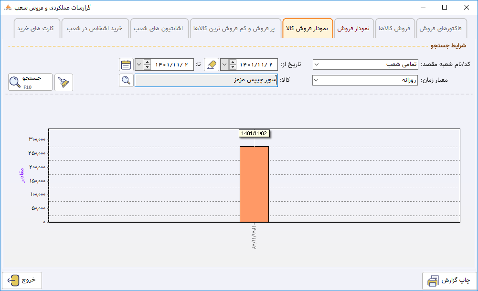Viewport: 478px width, 291px height.
Task: Expand the time criterion dropdown
Action: (x=316, y=80)
